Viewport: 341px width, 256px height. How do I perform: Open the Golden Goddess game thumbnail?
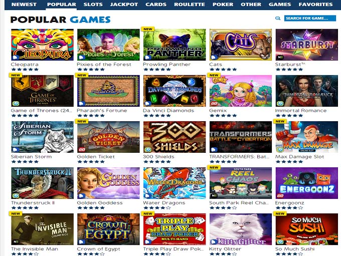108,183
